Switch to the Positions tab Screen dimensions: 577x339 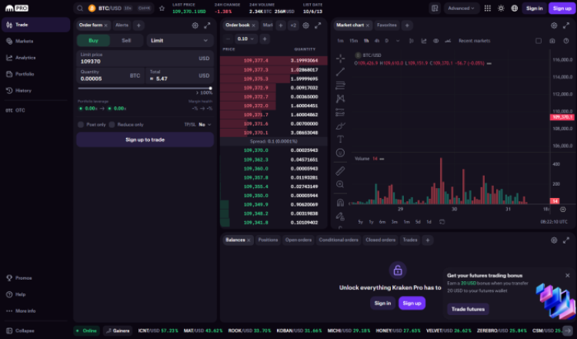(x=268, y=240)
